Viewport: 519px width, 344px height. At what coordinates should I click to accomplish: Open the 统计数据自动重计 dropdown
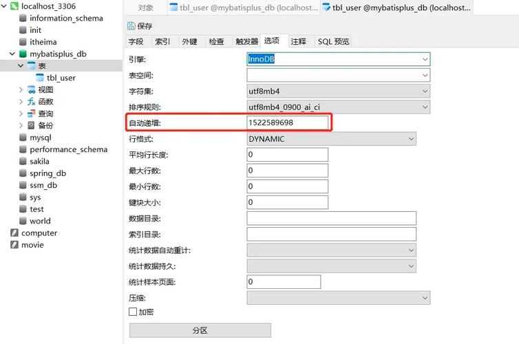click(x=411, y=250)
